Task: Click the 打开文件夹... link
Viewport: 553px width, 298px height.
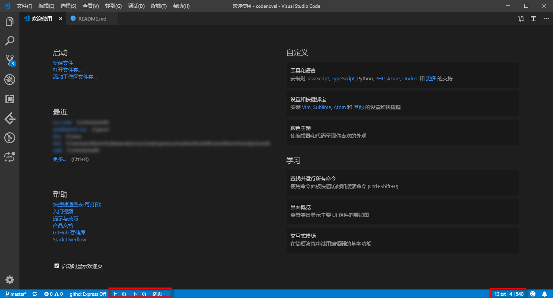Action: coord(67,70)
